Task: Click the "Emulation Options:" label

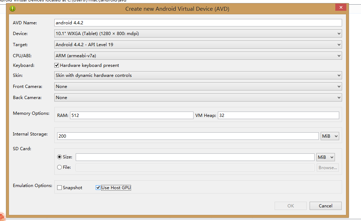Action: 32,186
